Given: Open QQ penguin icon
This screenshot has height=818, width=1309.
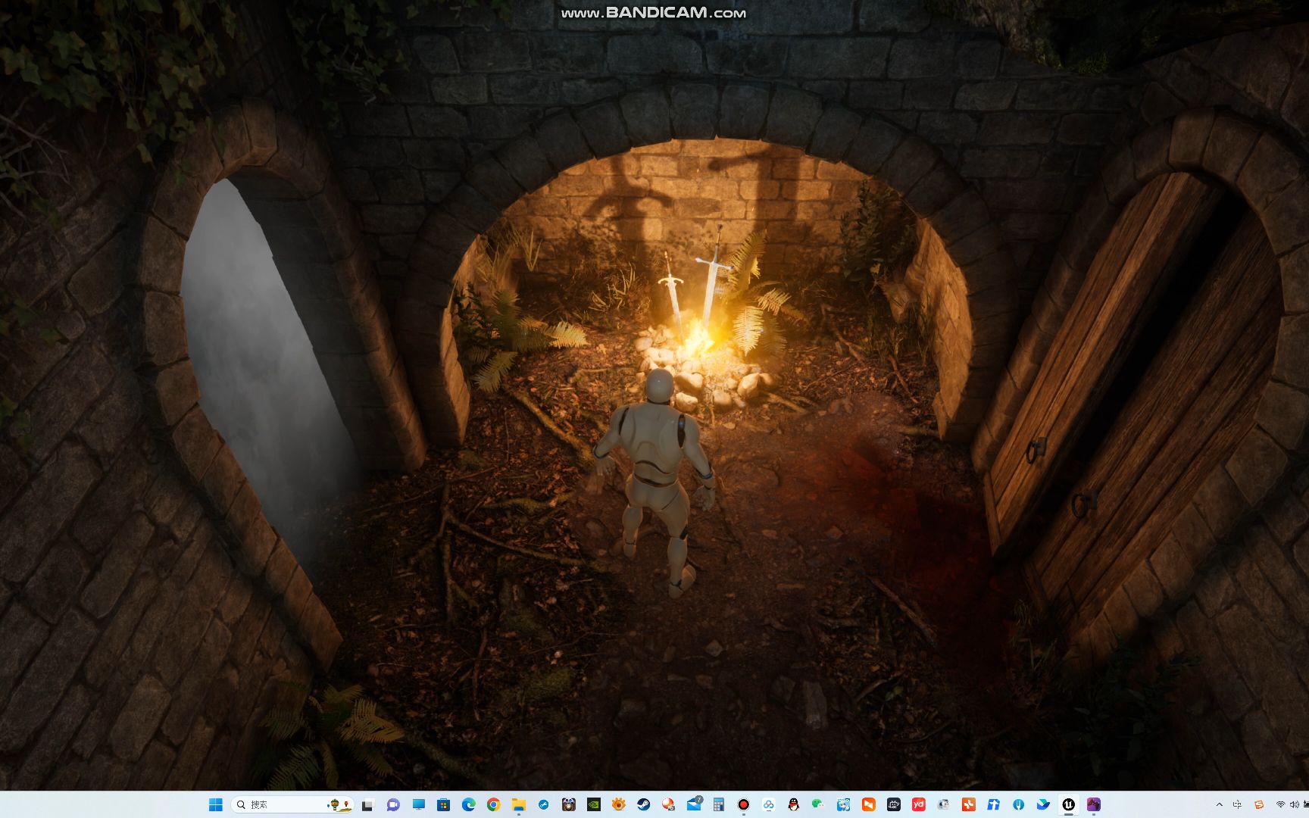Looking at the screenshot, I should click(x=793, y=804).
